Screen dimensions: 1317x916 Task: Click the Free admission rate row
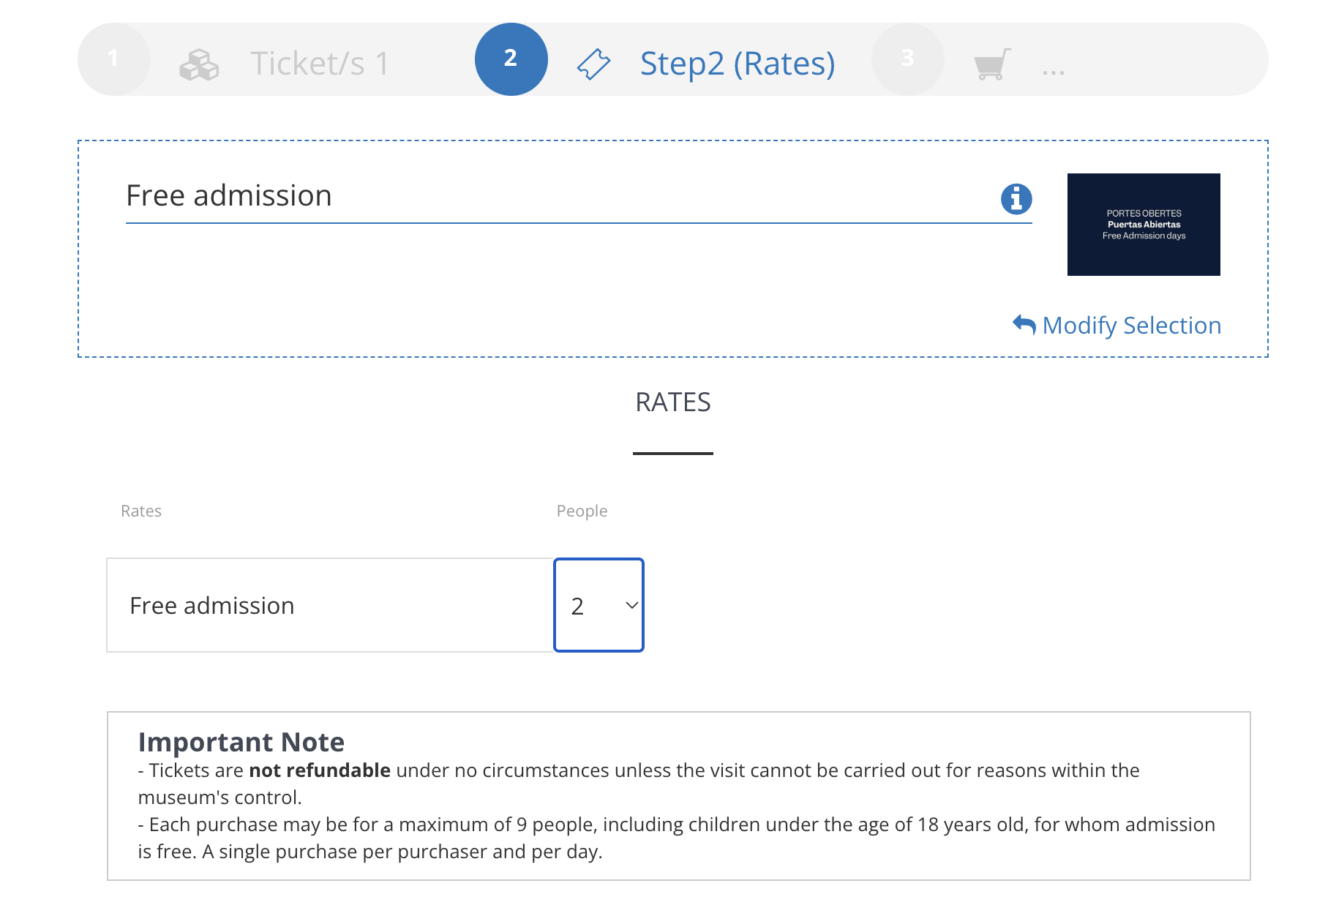pyautogui.click(x=330, y=605)
